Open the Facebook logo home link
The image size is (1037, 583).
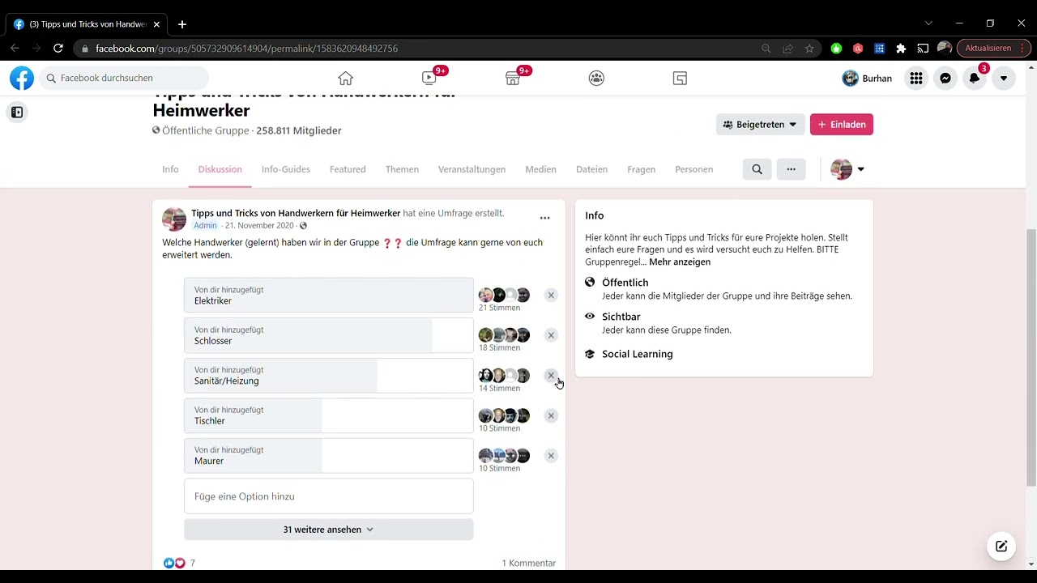[x=22, y=78]
